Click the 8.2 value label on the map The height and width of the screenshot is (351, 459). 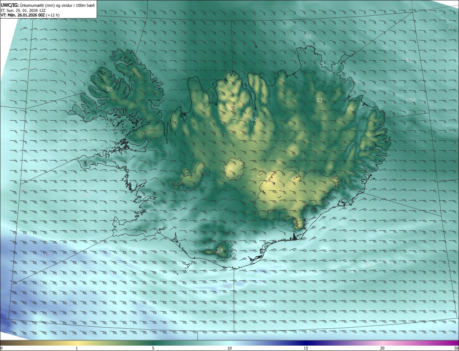pyautogui.click(x=412, y=100)
